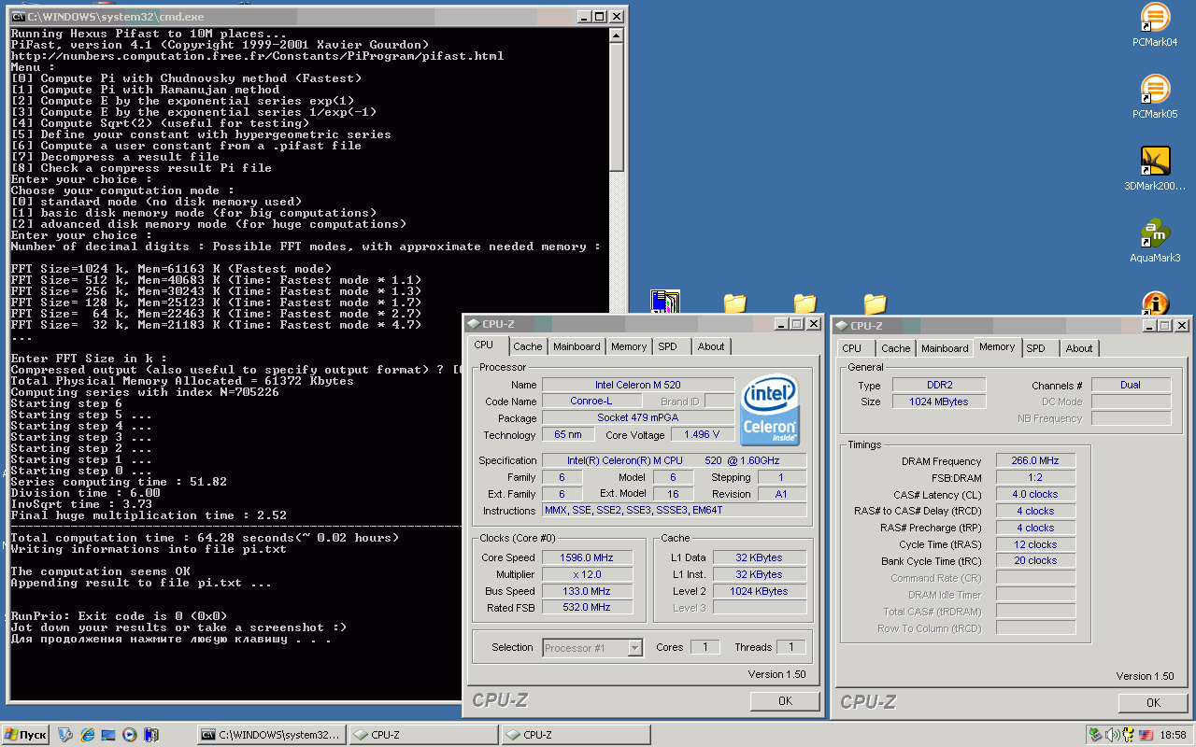Click the FSB:DRAM value '1:2'
The image size is (1196, 747).
pyautogui.click(x=1035, y=478)
